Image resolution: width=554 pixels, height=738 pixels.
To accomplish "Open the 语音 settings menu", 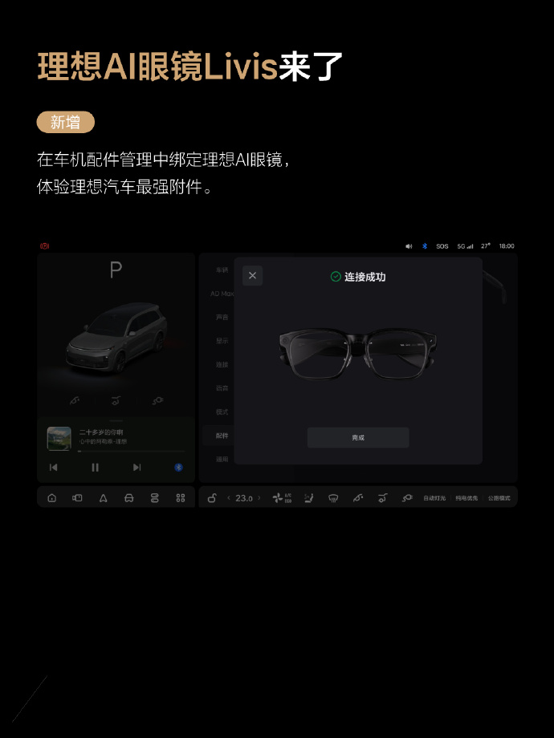I will 222,388.
